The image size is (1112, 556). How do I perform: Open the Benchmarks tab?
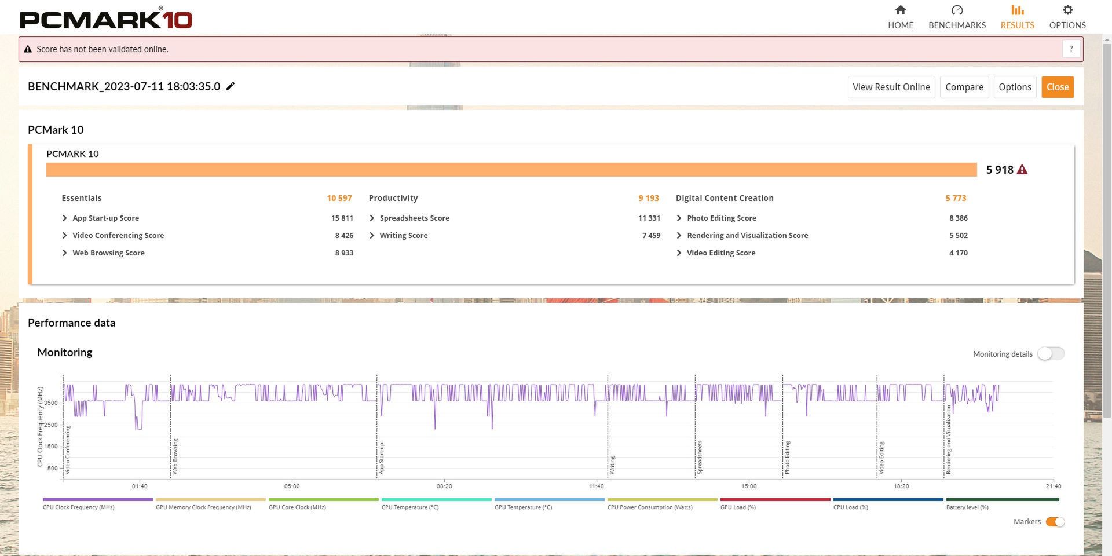[957, 17]
